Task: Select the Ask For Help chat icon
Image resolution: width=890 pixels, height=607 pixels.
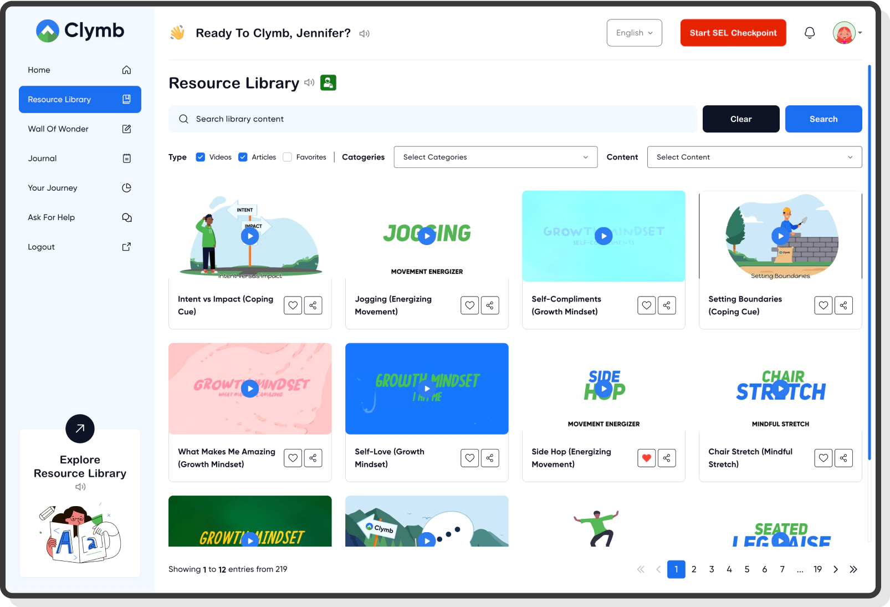Action: pyautogui.click(x=126, y=217)
